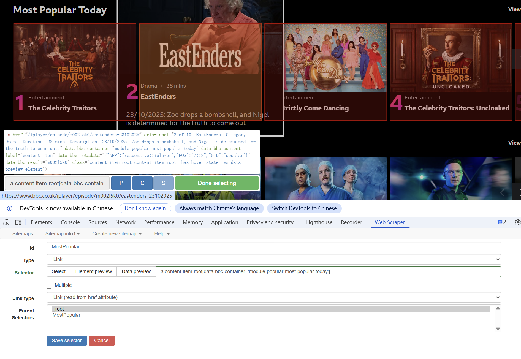Enable the Multiple checkbox
The image size is (521, 359).
point(49,286)
